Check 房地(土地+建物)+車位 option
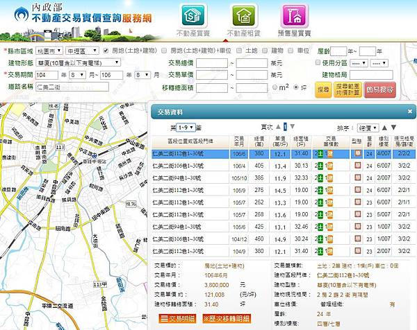Screen dimensions: 417x330 164,51
